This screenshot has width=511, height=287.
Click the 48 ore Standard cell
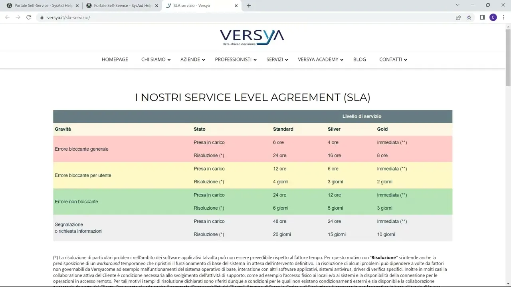click(x=280, y=221)
